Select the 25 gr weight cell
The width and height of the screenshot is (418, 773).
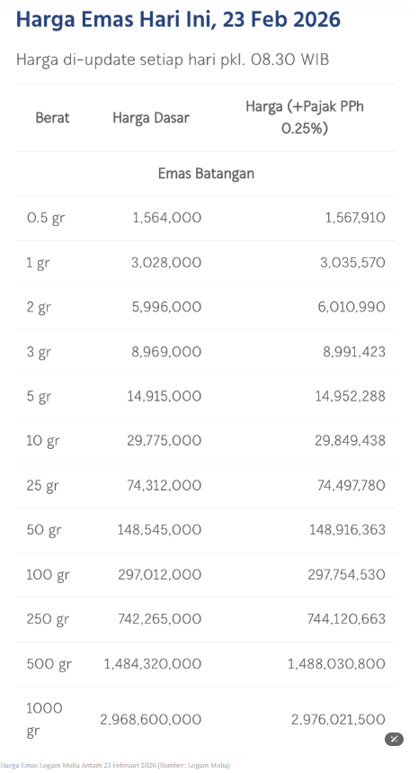43,486
